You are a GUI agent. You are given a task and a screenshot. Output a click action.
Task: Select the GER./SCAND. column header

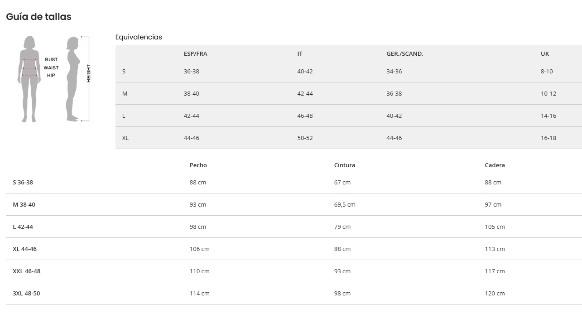tap(404, 53)
